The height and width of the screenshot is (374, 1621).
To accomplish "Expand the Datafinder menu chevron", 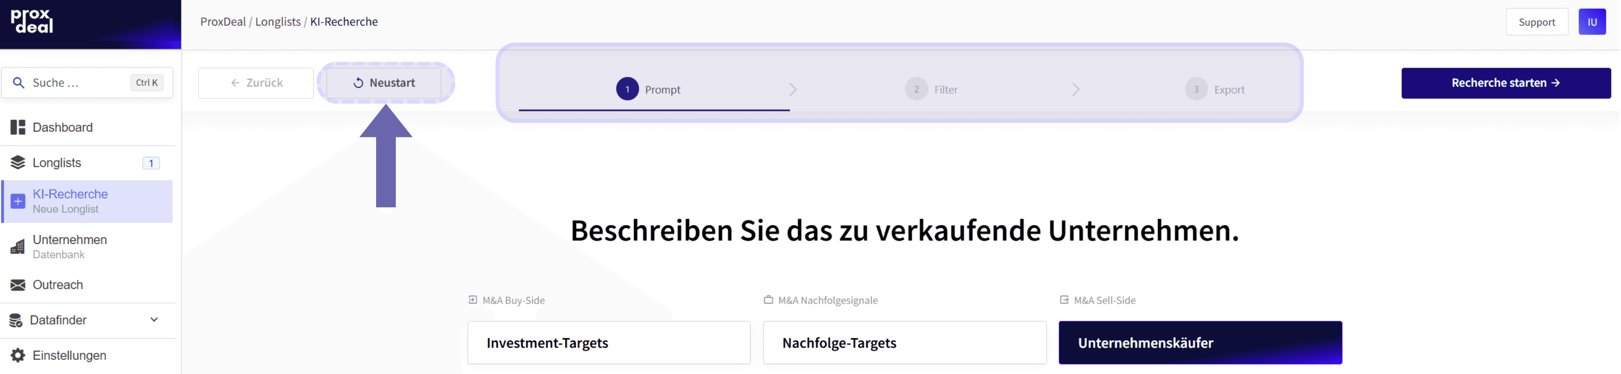I will pos(154,320).
